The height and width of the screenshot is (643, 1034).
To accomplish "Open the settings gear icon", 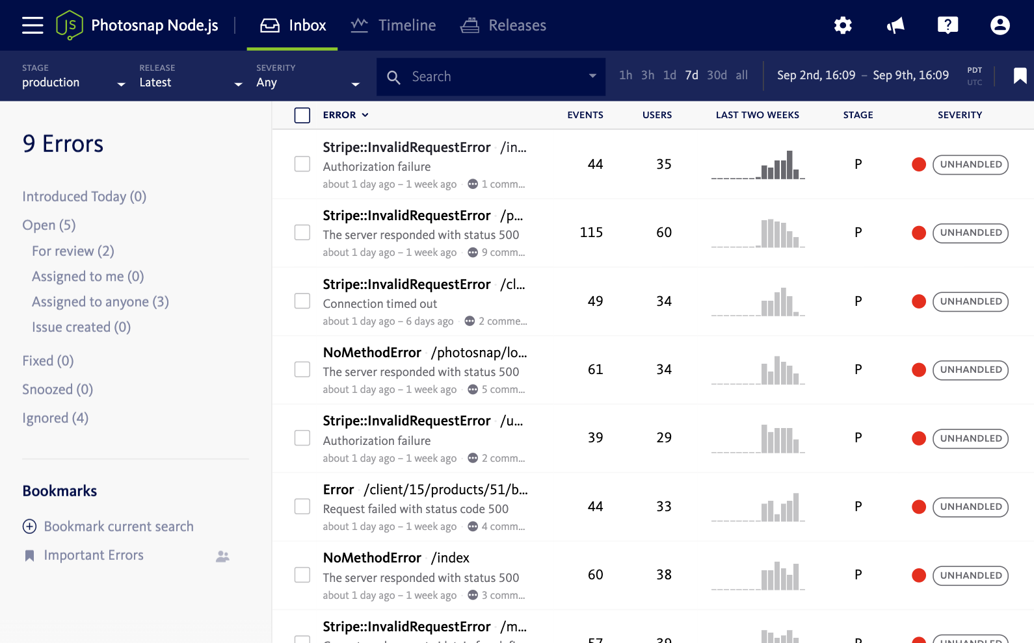I will 843,25.
